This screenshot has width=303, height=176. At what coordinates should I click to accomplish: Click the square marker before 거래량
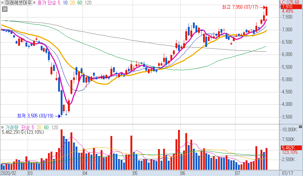pyautogui.click(x=2, y=127)
